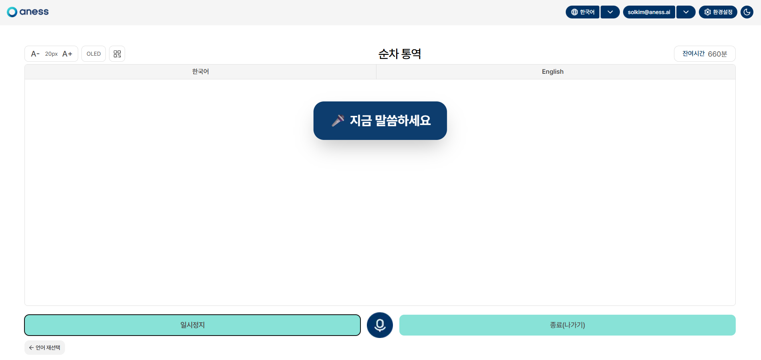
Task: Increase font size with A+ button
Action: (x=67, y=54)
